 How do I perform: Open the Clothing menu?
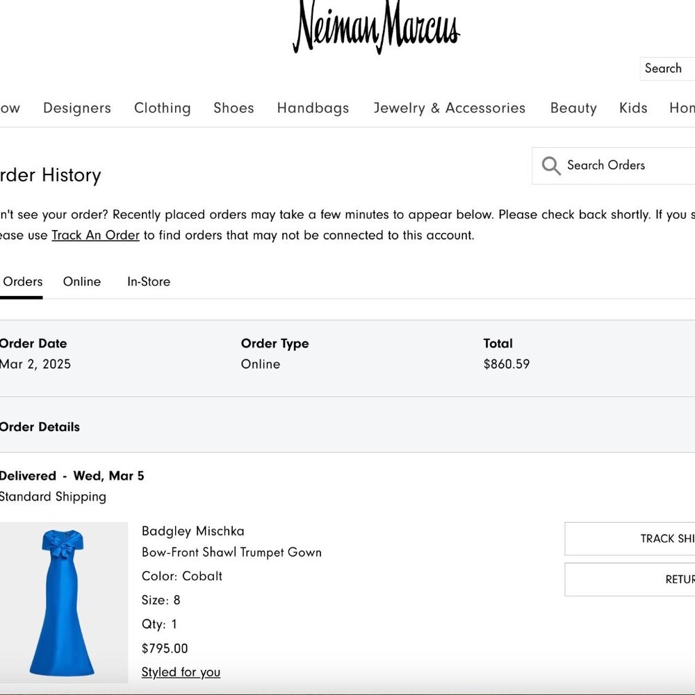pyautogui.click(x=162, y=108)
